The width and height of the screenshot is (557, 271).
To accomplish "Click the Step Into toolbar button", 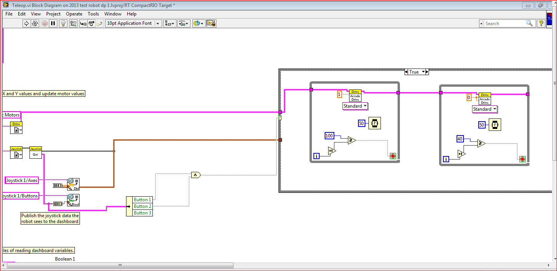I will (x=83, y=23).
